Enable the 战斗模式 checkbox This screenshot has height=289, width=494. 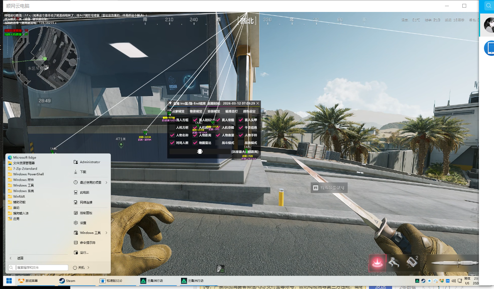pyautogui.click(x=218, y=143)
